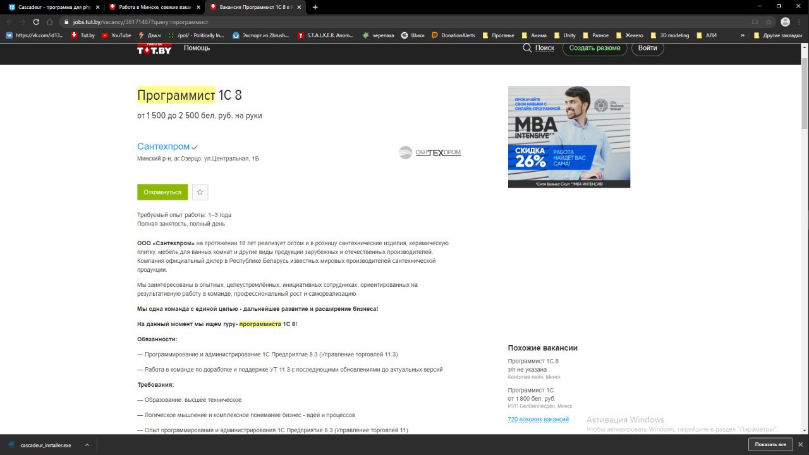Viewport: 809px width, 455px height.
Task: Click 'Показать все' downloads button
Action: pyautogui.click(x=770, y=445)
